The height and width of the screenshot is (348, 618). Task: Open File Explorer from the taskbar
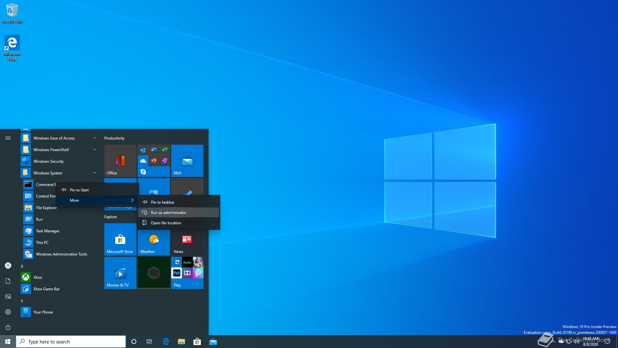point(182,342)
